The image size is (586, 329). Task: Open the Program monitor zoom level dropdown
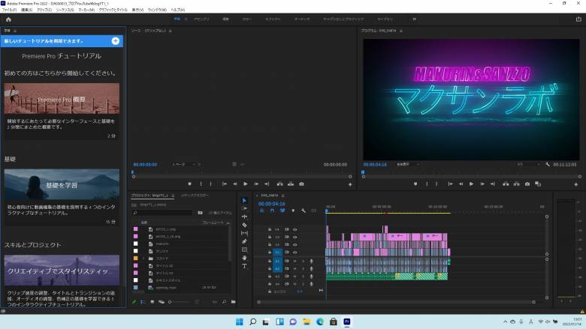[x=408, y=164]
